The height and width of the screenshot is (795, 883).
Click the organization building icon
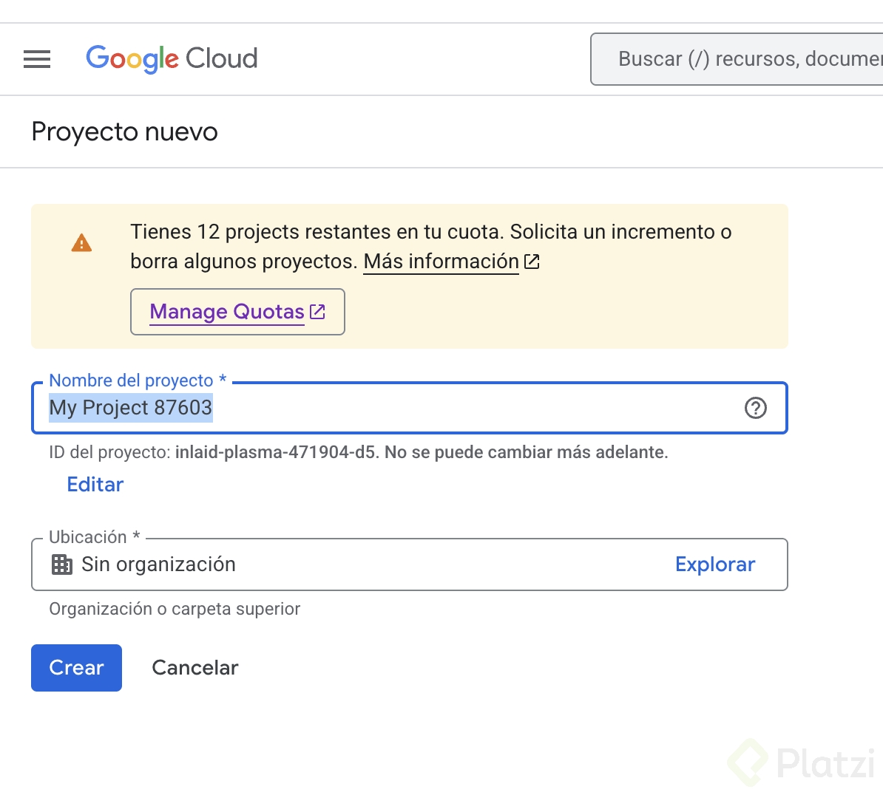(62, 564)
